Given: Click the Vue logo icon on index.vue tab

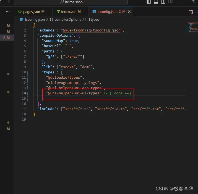Looking at the screenshot, I should [58, 11].
